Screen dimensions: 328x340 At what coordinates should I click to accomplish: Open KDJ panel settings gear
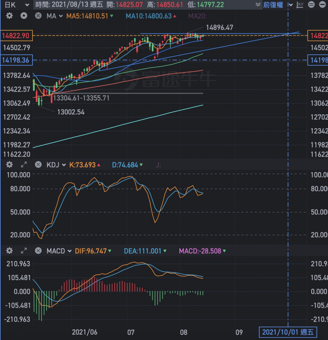pyautogui.click(x=9, y=165)
